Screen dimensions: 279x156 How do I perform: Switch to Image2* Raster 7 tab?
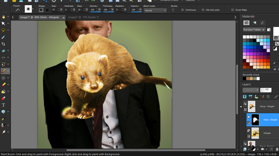(x=83, y=17)
